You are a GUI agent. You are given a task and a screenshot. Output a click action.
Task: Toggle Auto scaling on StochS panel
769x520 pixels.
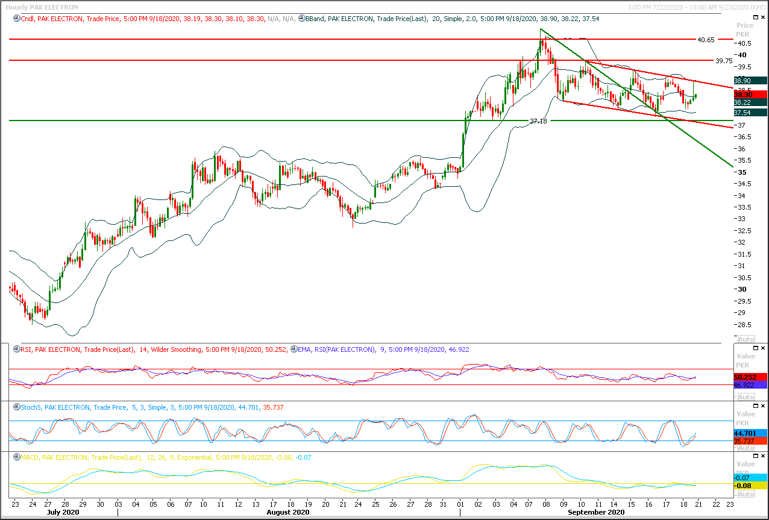click(x=745, y=448)
